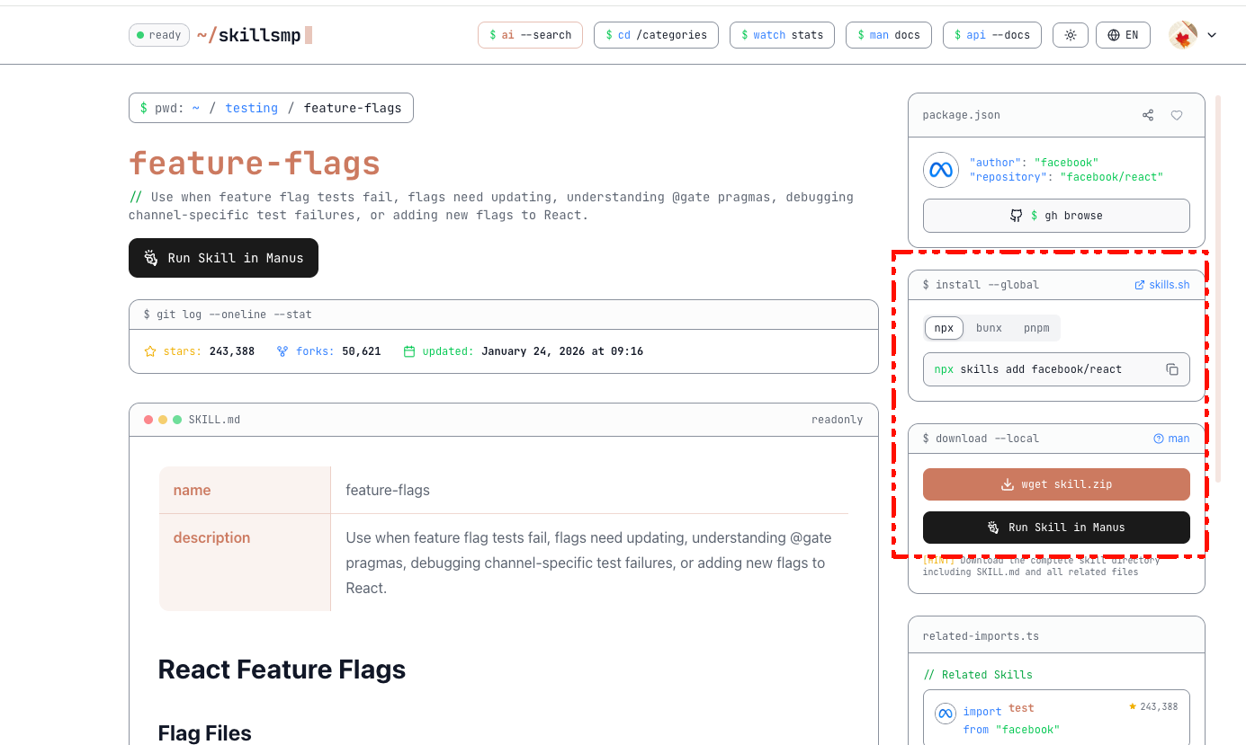Click the gh browse button

click(1056, 216)
